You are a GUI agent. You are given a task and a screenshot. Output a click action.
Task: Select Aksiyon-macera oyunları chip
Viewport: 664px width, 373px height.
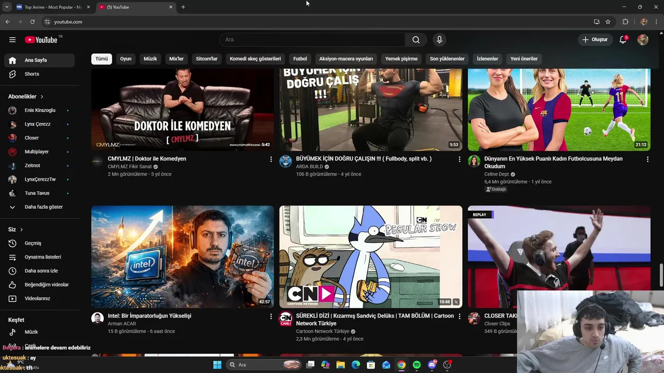tap(346, 59)
